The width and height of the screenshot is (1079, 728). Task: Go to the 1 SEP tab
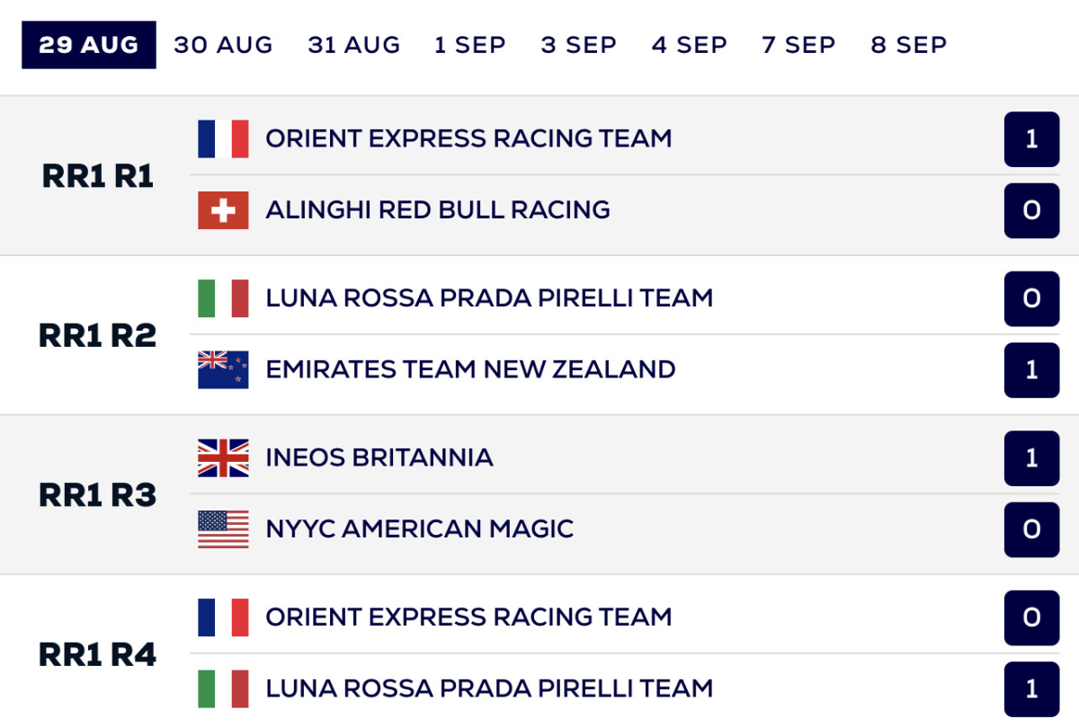click(x=469, y=45)
